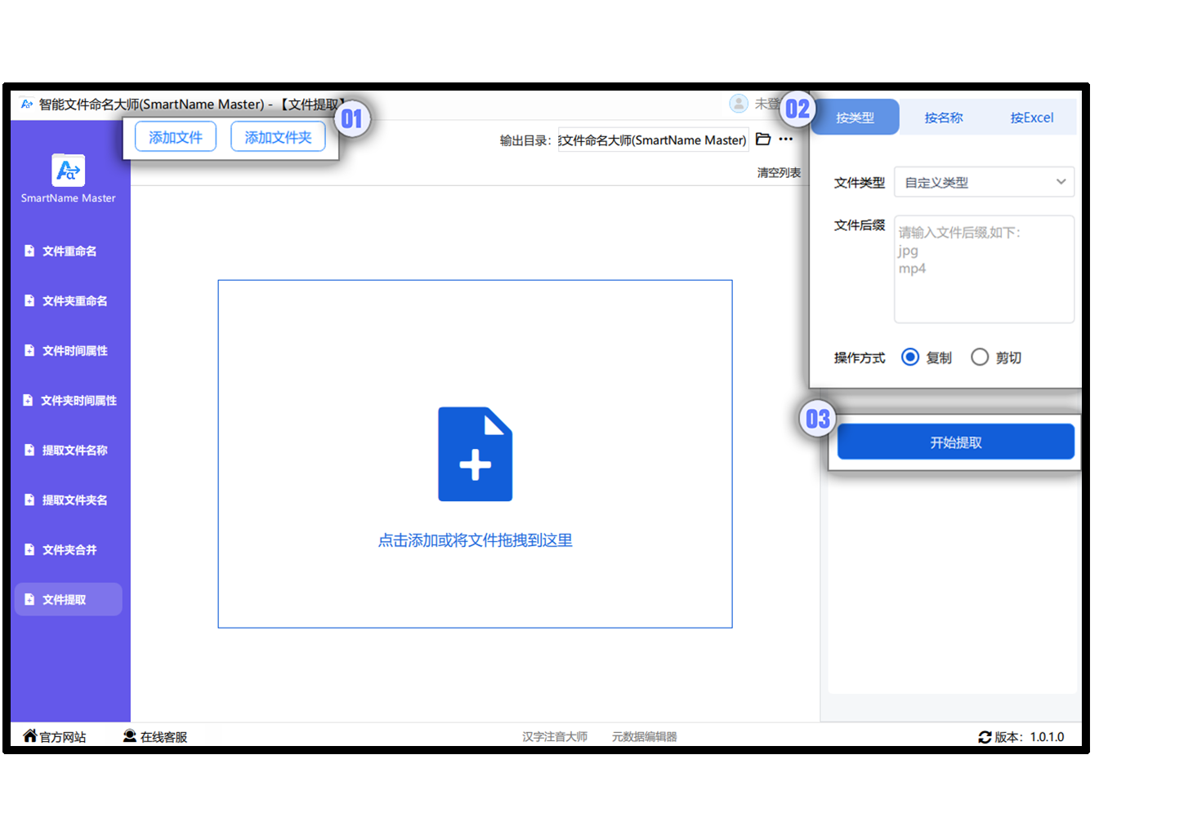Switch to the 按Excel tab

tap(1031, 118)
